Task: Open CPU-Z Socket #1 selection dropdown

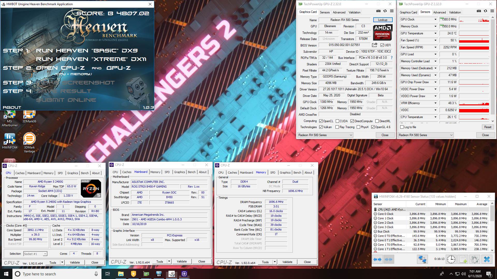Action: click(35, 254)
